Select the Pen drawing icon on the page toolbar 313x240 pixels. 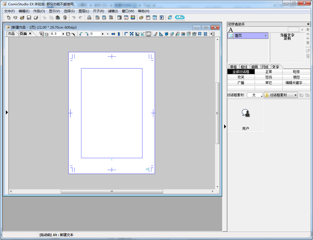point(155,34)
